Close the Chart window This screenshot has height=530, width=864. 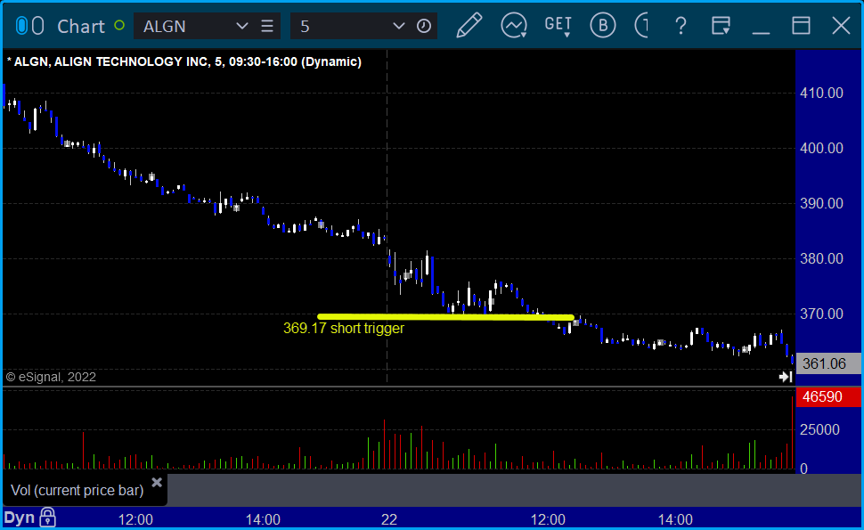coord(842,25)
